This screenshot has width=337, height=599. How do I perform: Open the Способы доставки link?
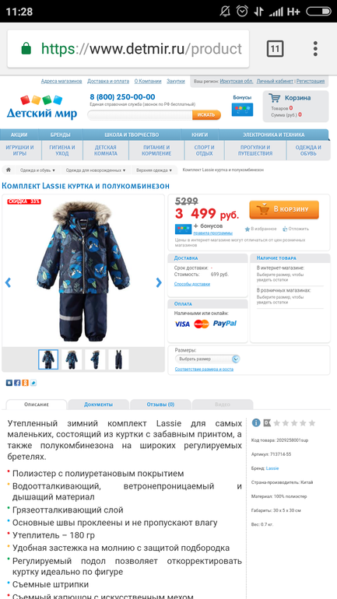click(x=191, y=284)
